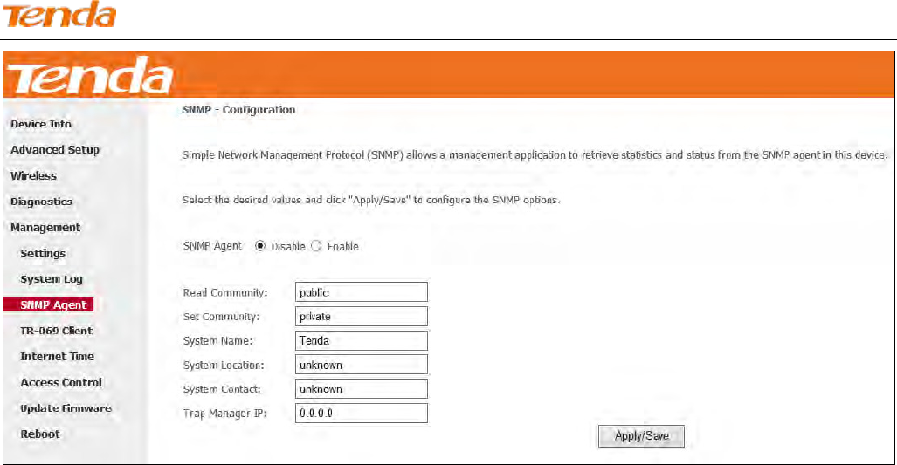Click the Trap Manager IP field
Screen dimensions: 897x465
(x=361, y=413)
